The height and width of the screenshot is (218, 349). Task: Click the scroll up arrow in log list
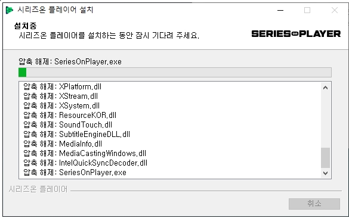[325, 88]
